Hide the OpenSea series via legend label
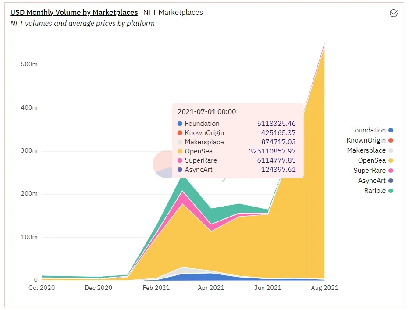 click(371, 160)
